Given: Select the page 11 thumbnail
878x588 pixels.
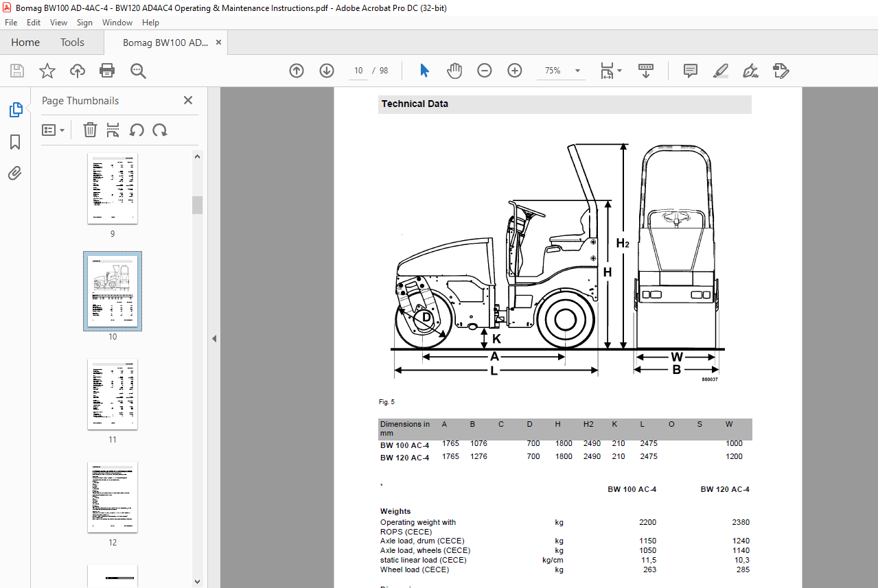Looking at the screenshot, I should pos(113,395).
